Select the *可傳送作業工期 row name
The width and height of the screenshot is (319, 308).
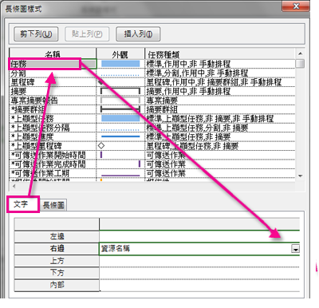[x=53, y=173]
